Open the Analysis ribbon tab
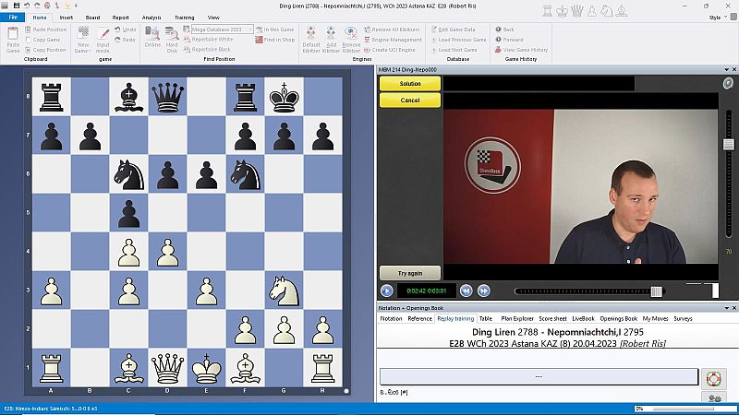Image resolution: width=739 pixels, height=415 pixels. tap(151, 18)
